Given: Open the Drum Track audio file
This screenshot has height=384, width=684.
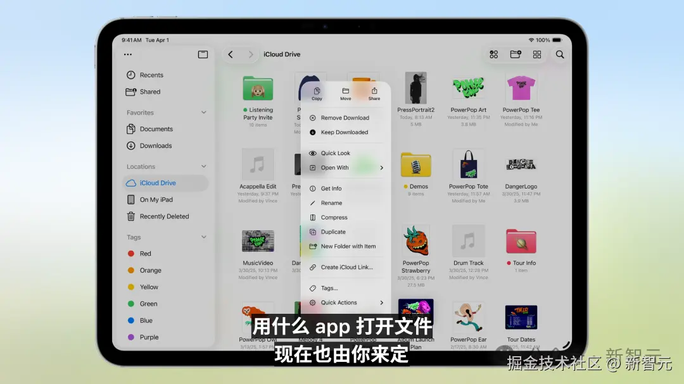Looking at the screenshot, I should [468, 241].
